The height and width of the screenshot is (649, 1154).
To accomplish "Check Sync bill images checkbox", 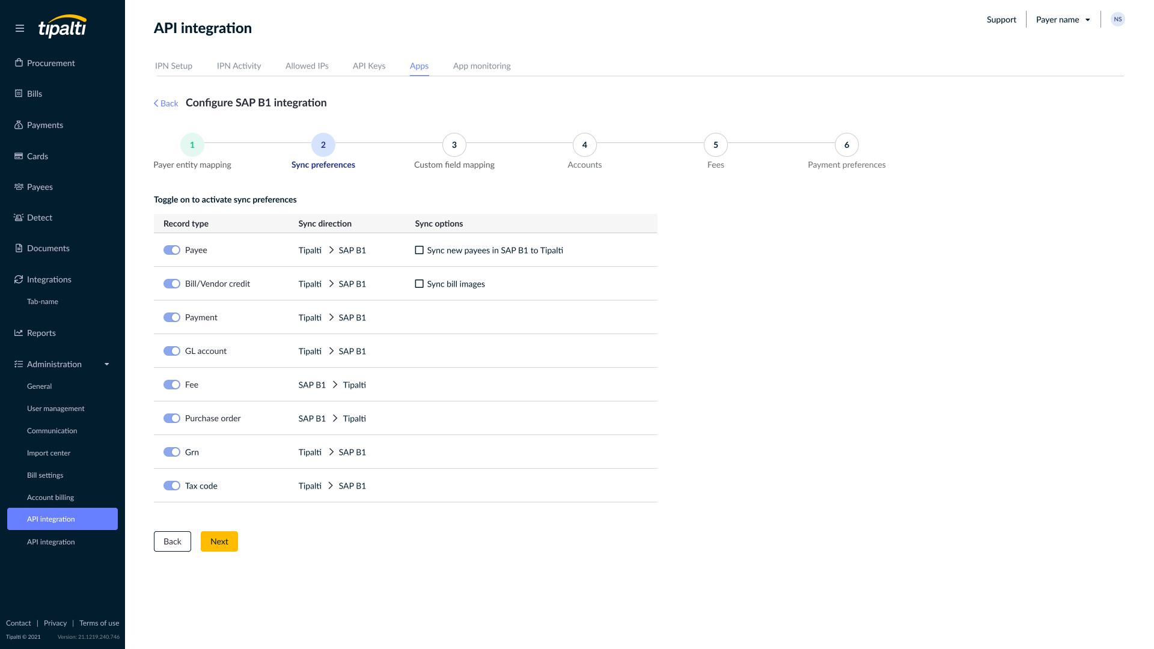I will 420,284.
